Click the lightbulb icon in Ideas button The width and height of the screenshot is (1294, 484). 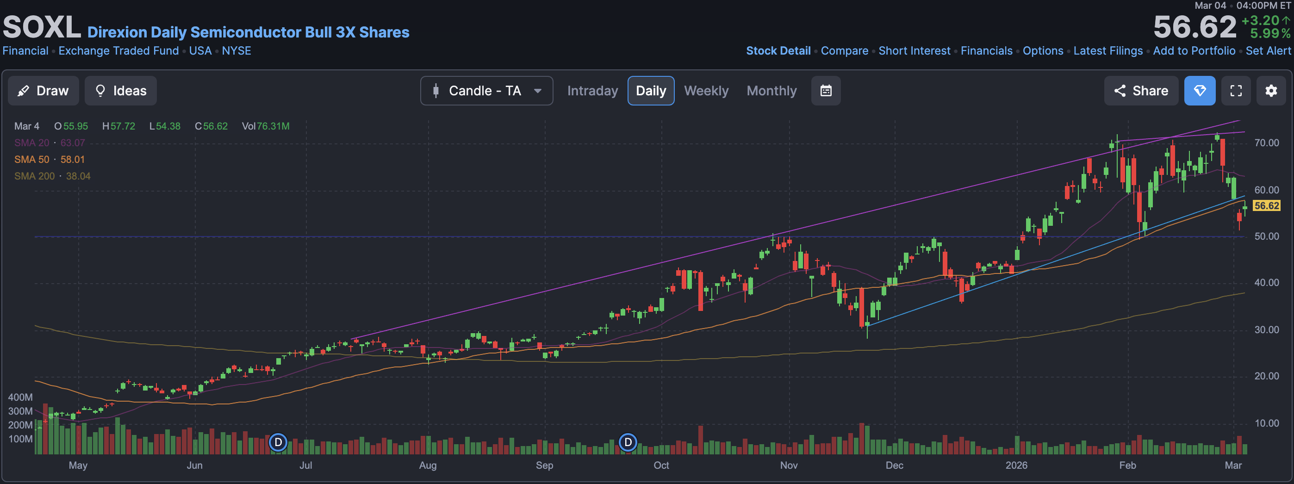click(100, 91)
